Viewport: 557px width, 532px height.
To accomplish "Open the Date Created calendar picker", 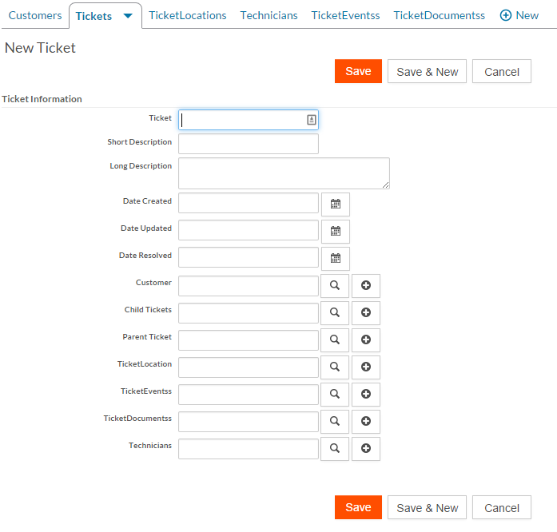I will [335, 204].
